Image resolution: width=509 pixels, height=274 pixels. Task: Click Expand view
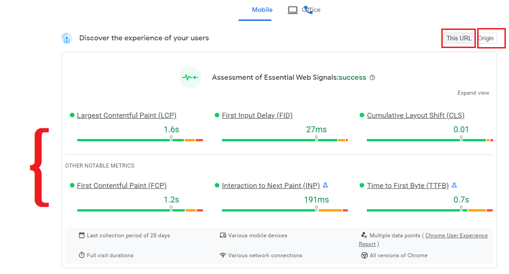click(473, 93)
